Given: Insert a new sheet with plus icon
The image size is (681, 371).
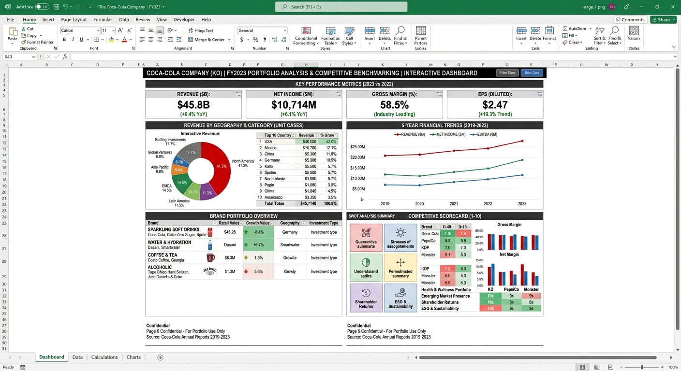Looking at the screenshot, I should [160, 357].
